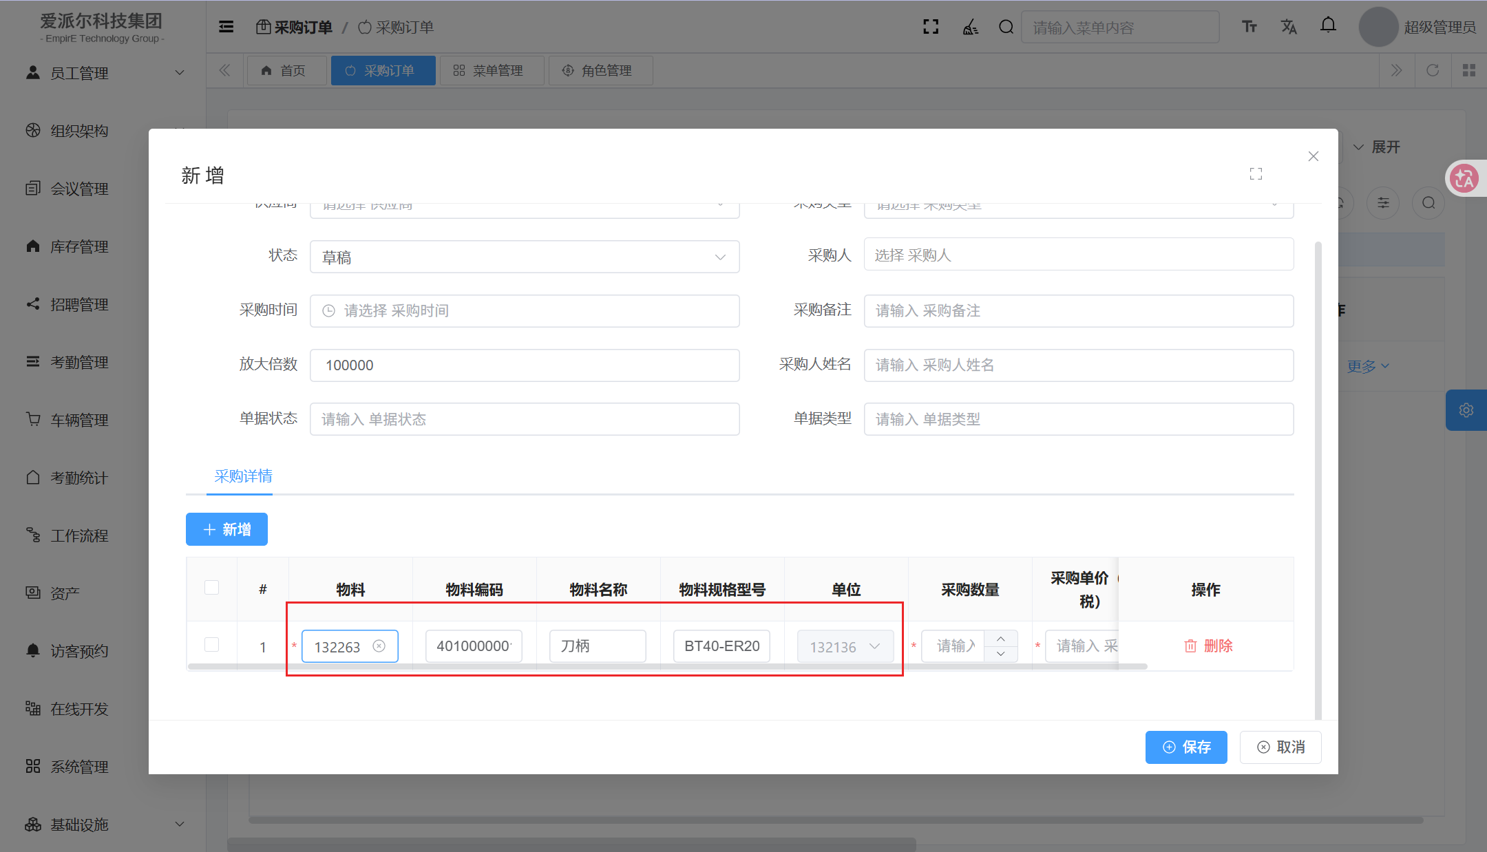Toggle the sidebar collapse hamburger icon
Viewport: 1487px width, 852px height.
pos(226,27)
